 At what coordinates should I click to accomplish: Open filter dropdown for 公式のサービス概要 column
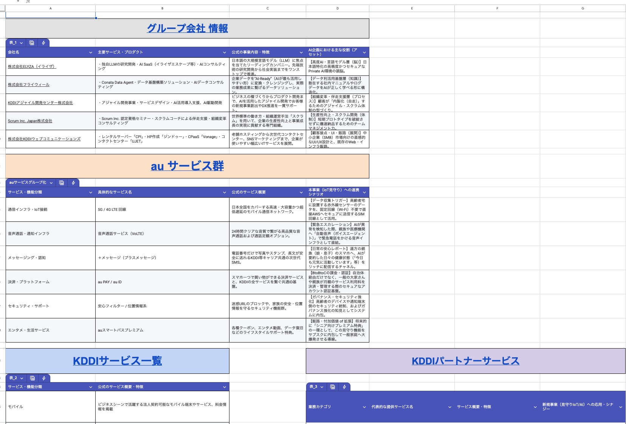point(301,192)
